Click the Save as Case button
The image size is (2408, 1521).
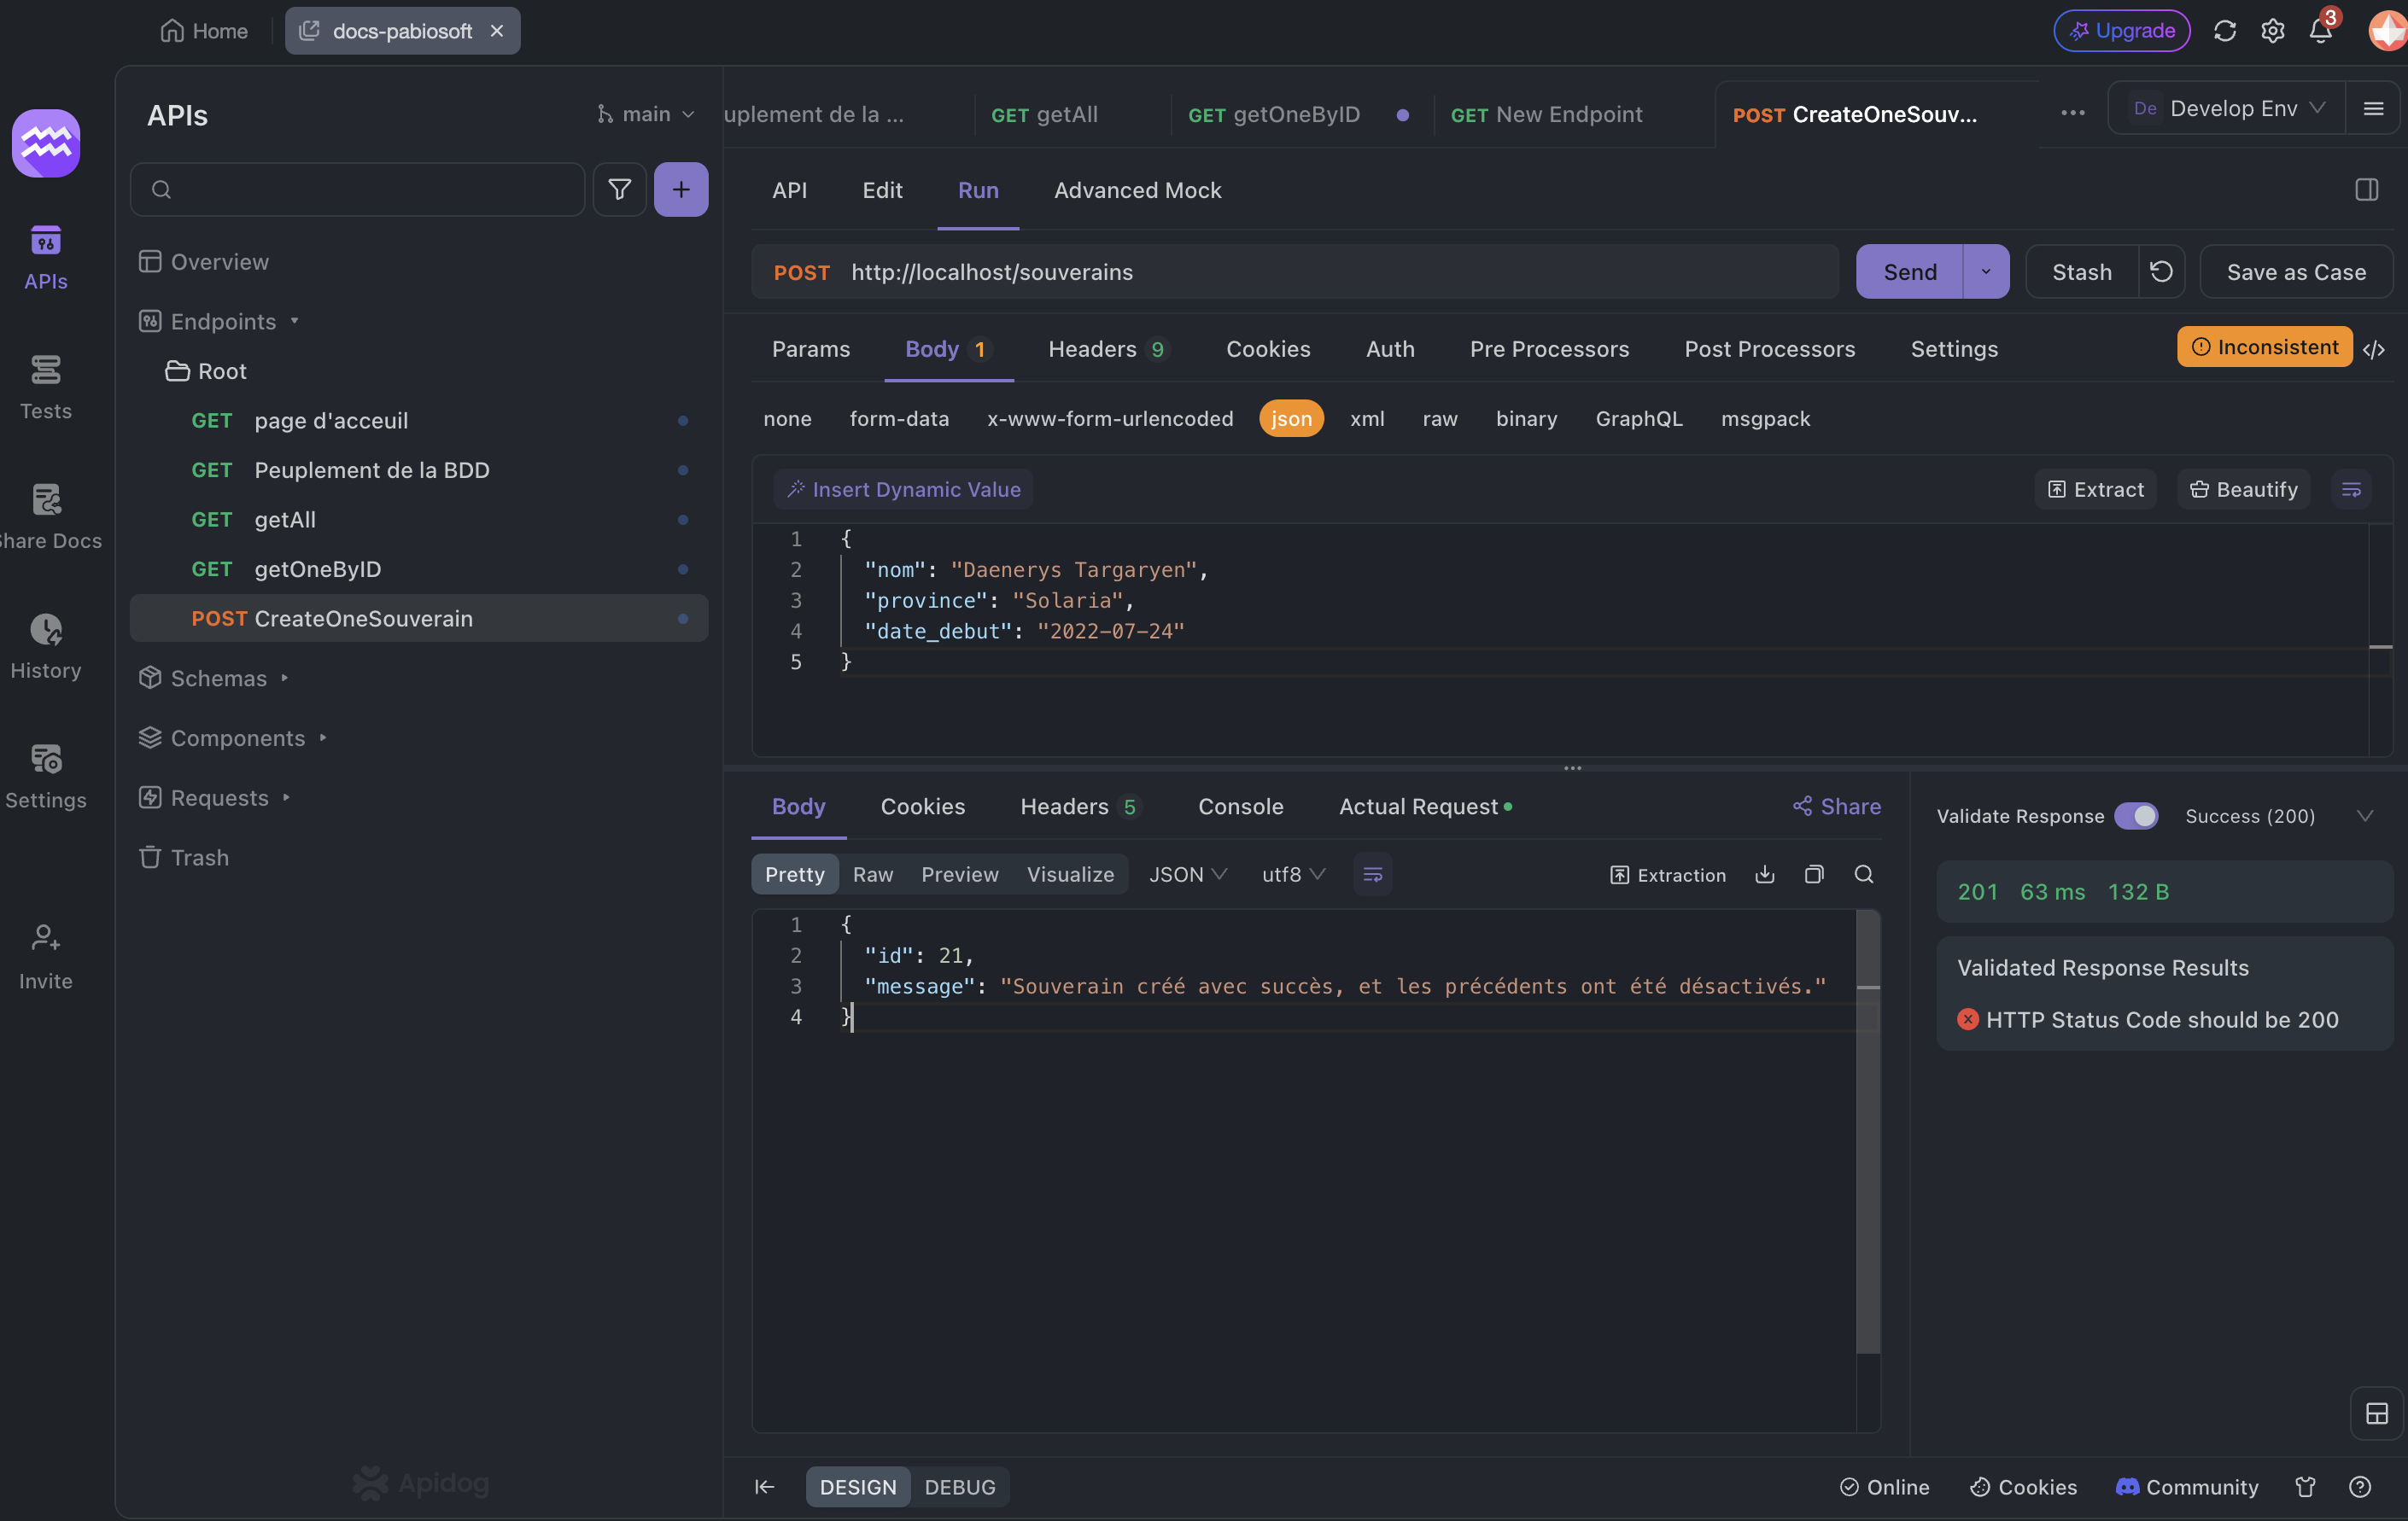[x=2296, y=271]
